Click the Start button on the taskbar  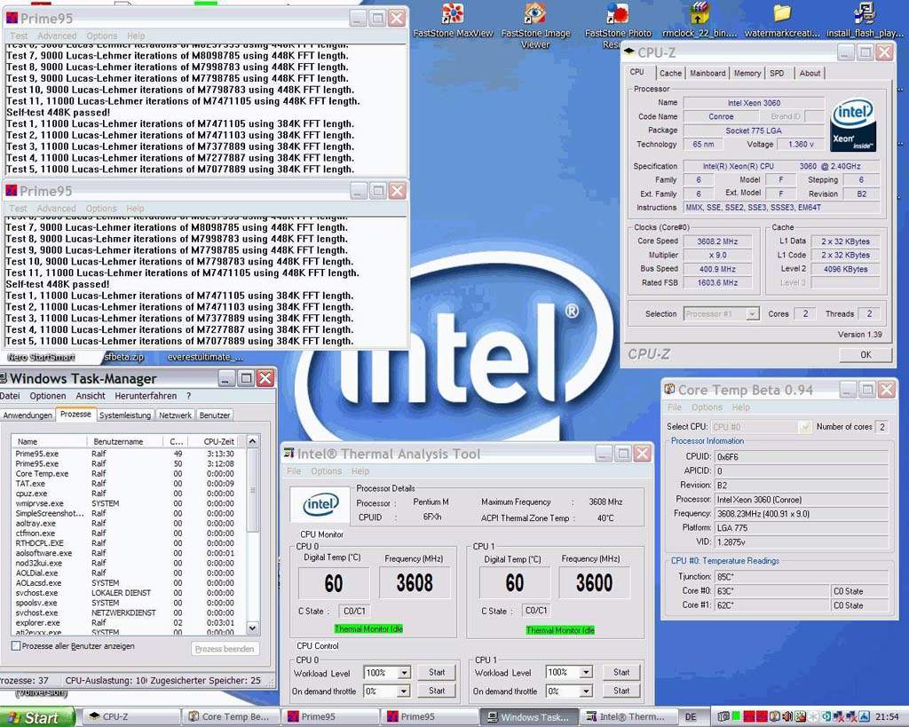[x=37, y=717]
